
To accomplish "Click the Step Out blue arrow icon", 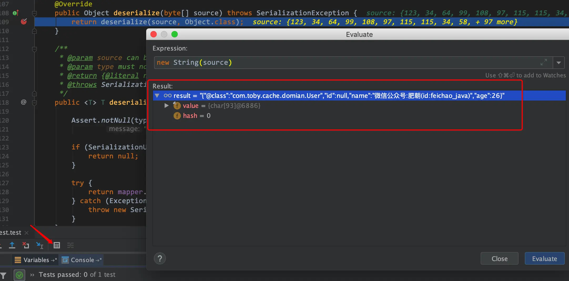I will pos(12,245).
